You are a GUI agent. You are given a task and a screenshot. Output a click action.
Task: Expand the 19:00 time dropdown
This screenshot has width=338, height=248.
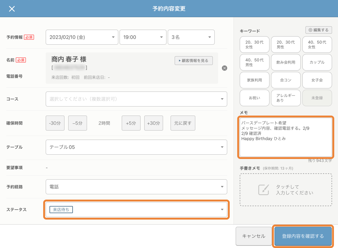point(143,37)
